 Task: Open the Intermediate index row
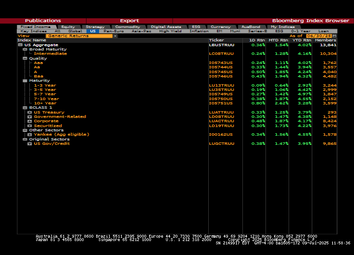coord(51,54)
